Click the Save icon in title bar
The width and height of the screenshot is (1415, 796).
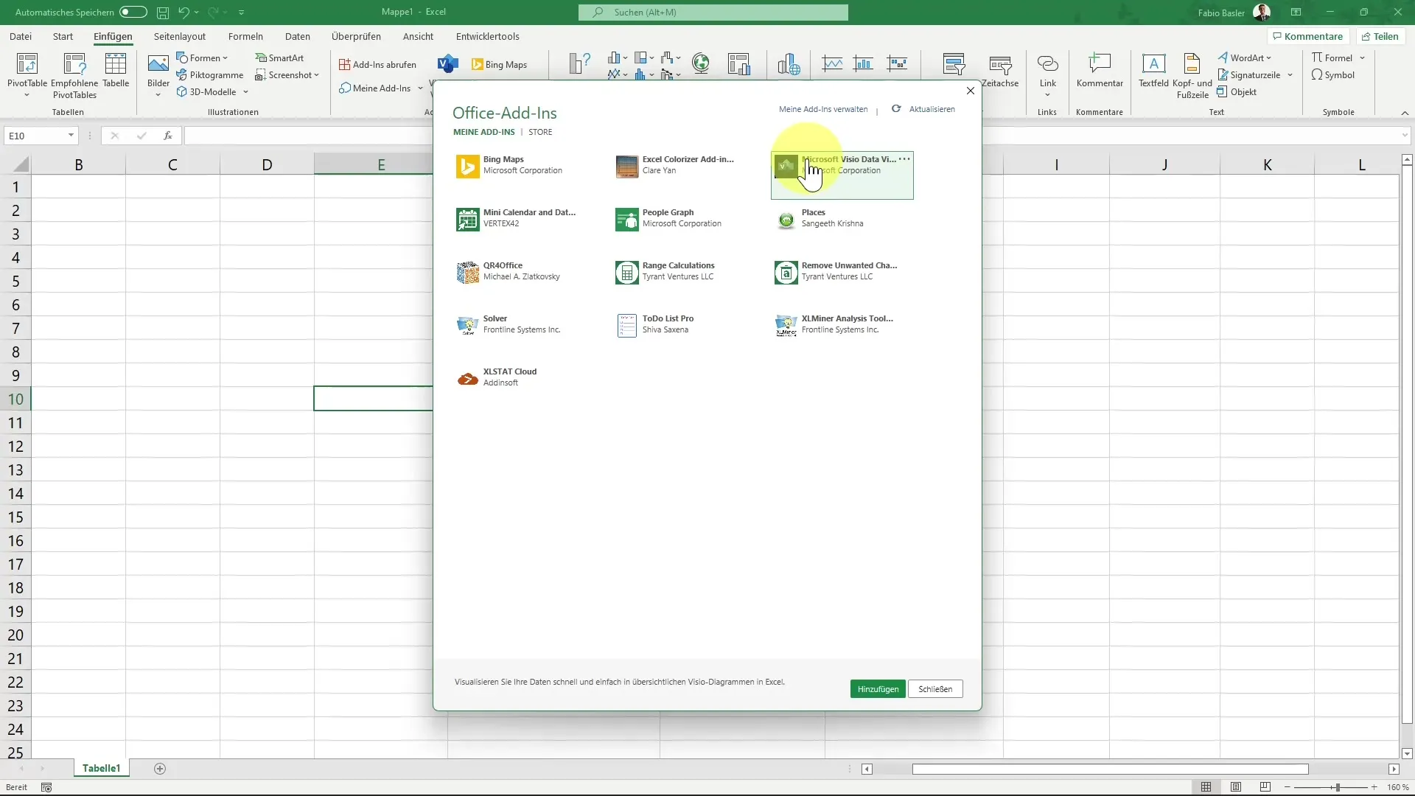tap(163, 12)
